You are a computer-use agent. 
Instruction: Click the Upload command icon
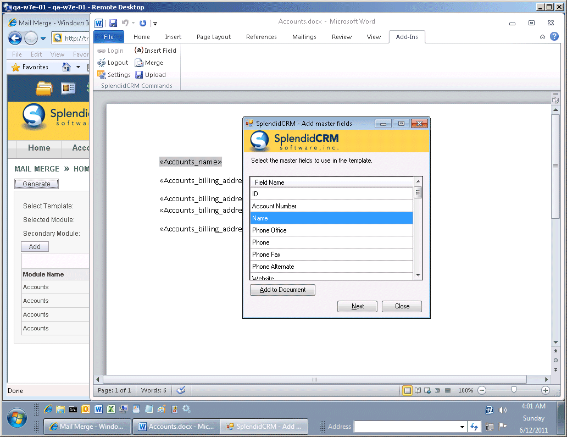point(139,75)
